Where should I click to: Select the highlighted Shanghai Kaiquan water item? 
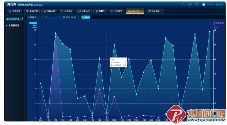(14, 19)
